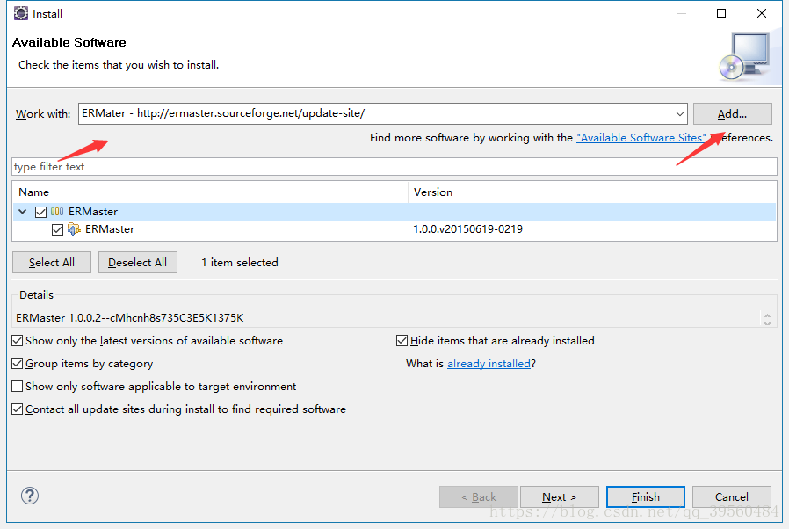Toggle Contact all update sites during install
The image size is (789, 529).
(17, 409)
